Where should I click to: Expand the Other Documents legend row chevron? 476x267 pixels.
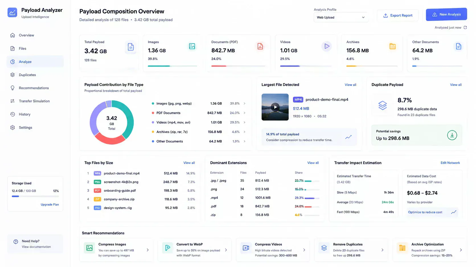coord(245,141)
